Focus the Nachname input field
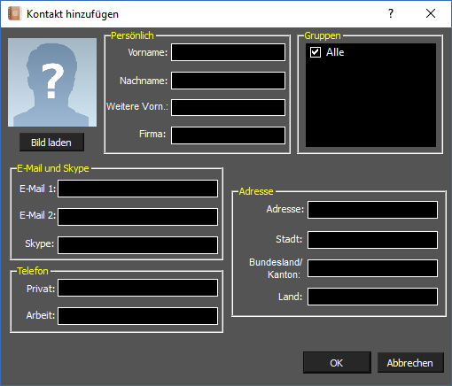The width and height of the screenshot is (452, 386). [x=228, y=81]
